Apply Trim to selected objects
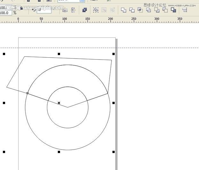The image size is (199, 170). click(x=132, y=10)
